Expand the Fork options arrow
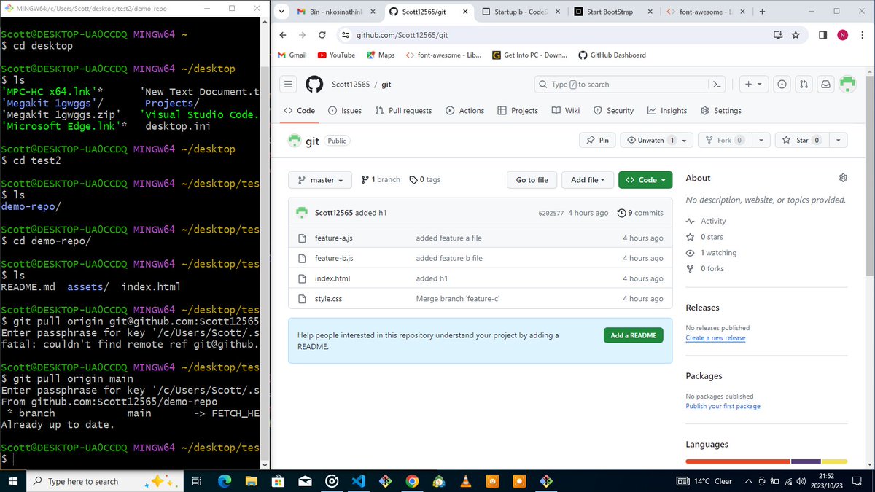Screen dimensions: 875x492 pos(761,140)
